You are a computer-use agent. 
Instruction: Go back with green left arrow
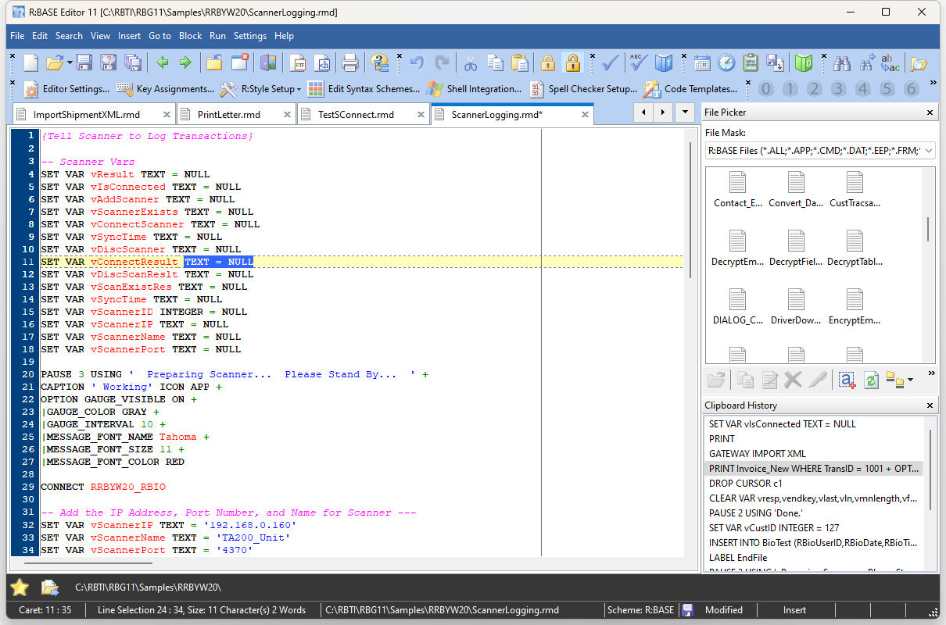pos(163,62)
